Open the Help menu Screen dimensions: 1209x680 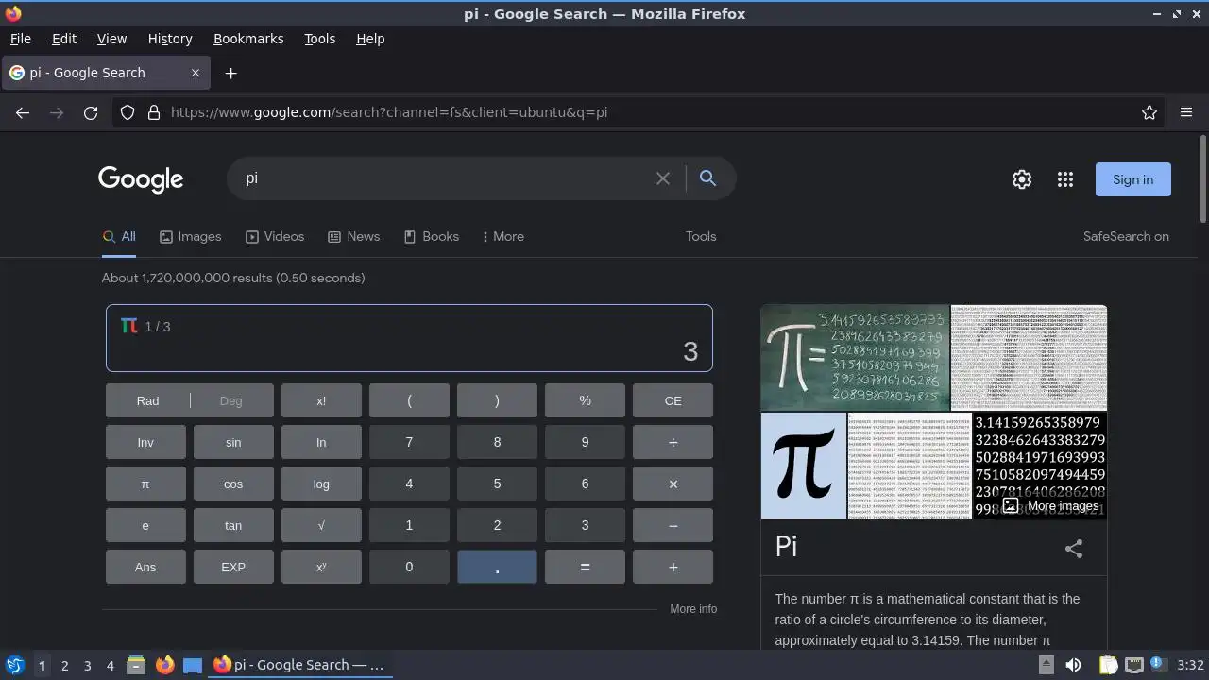370,39
